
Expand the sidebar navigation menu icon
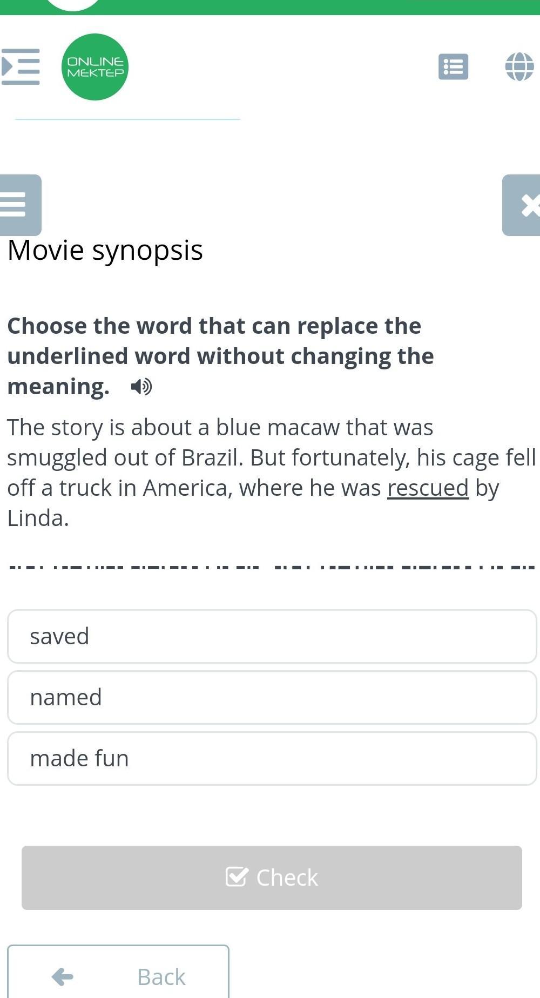click(x=21, y=67)
